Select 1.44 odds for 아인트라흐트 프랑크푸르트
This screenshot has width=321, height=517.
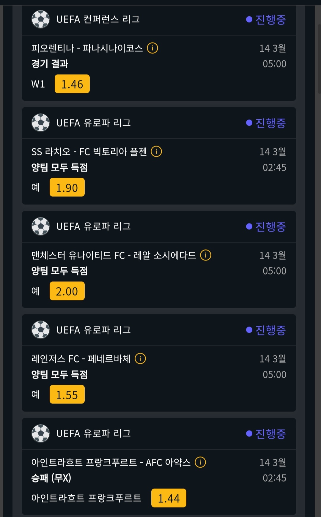169,498
